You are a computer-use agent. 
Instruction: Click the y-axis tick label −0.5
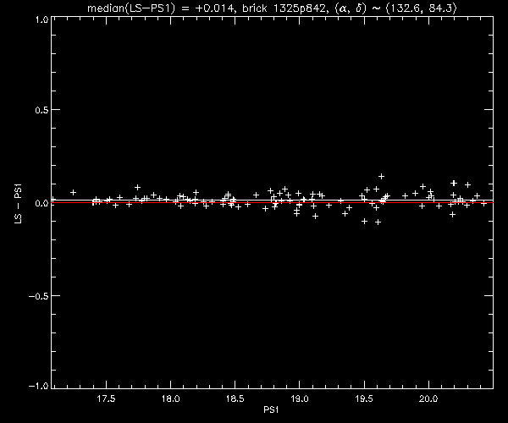click(x=38, y=296)
